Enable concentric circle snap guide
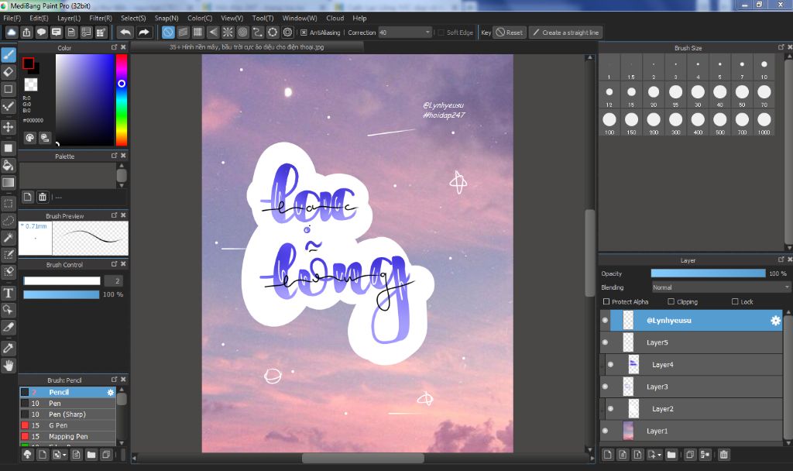Screen dimensions: 793x471 click(x=243, y=33)
